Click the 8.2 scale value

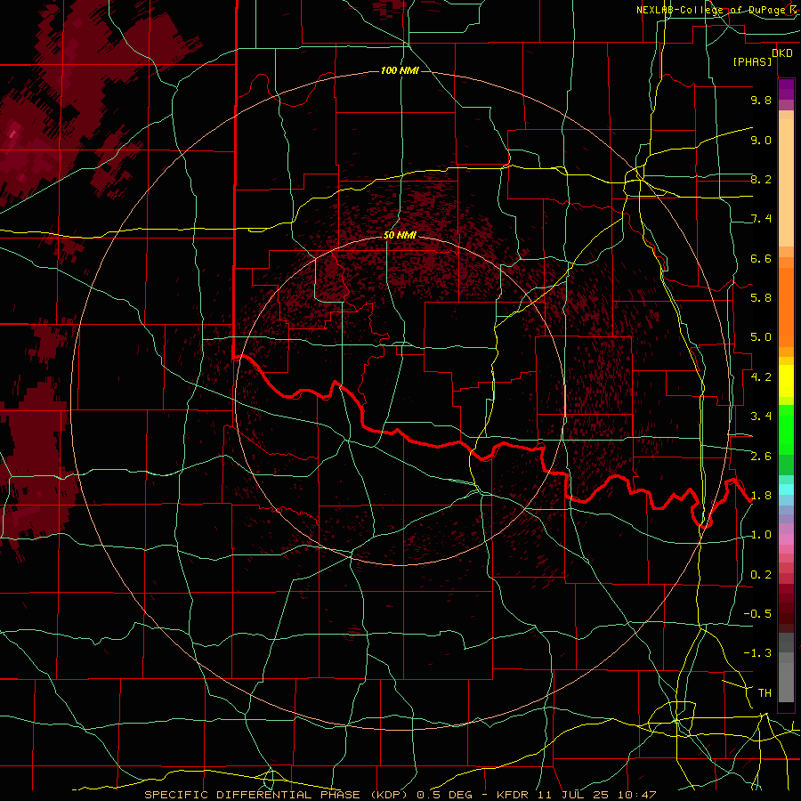pyautogui.click(x=761, y=179)
